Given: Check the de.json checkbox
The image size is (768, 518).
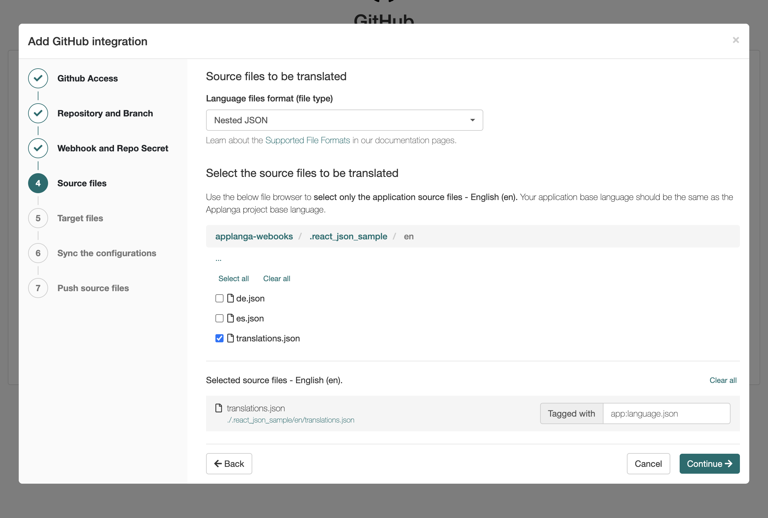Looking at the screenshot, I should (x=219, y=298).
